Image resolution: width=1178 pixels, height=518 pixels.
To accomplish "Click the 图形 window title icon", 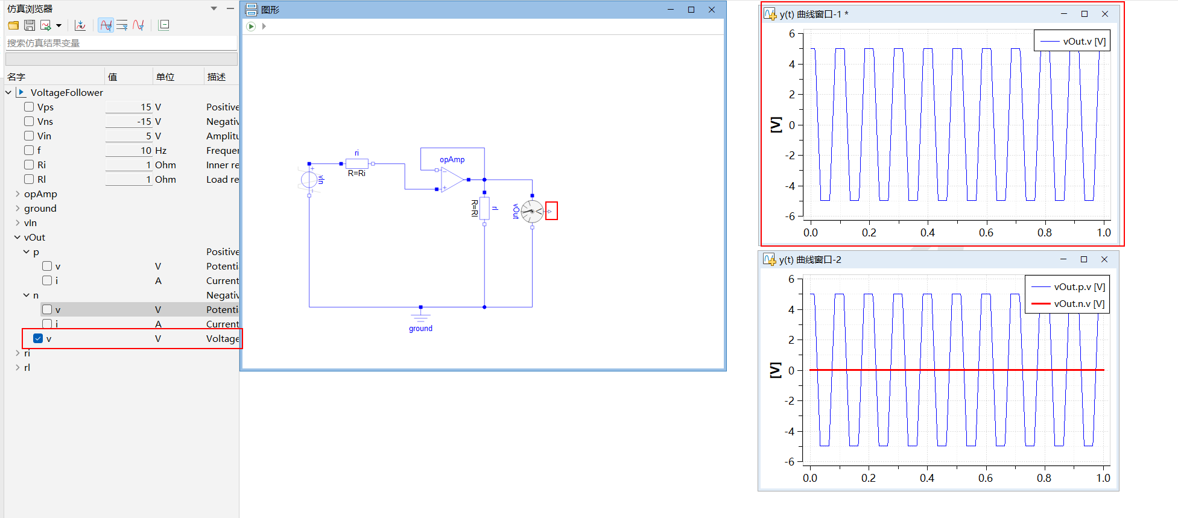I will [252, 10].
